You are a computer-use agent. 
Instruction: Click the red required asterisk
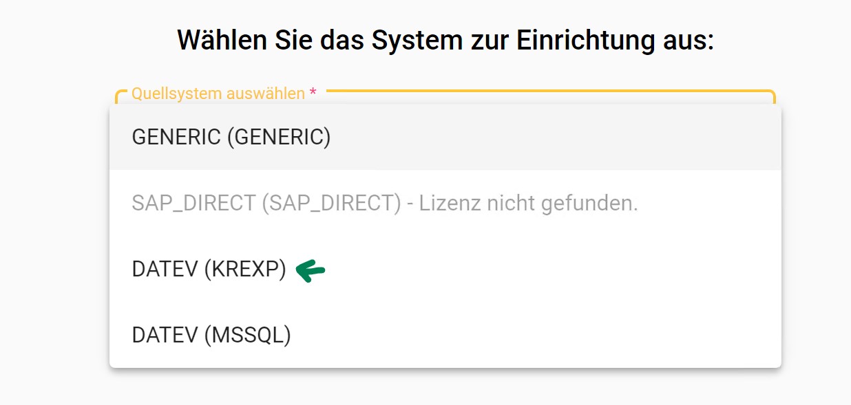click(313, 94)
